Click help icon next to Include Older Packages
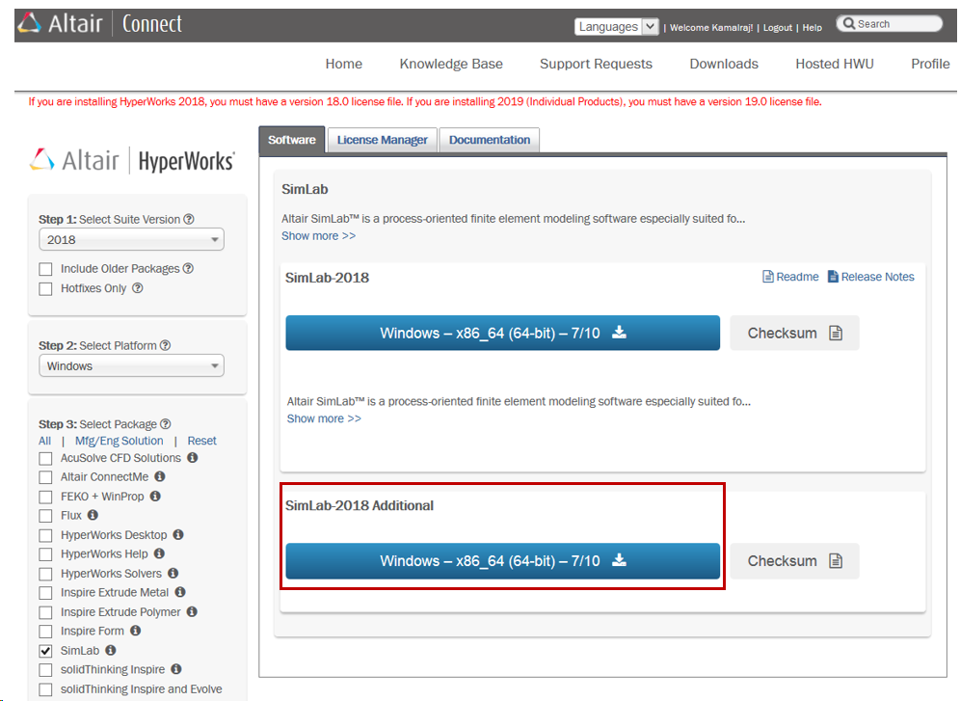 coord(189,269)
